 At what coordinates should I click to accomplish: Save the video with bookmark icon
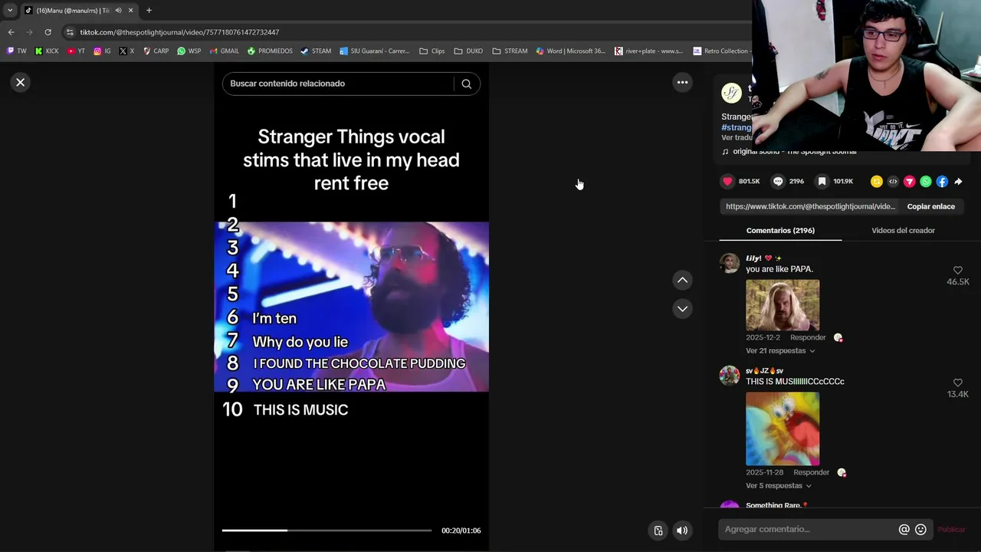(822, 181)
